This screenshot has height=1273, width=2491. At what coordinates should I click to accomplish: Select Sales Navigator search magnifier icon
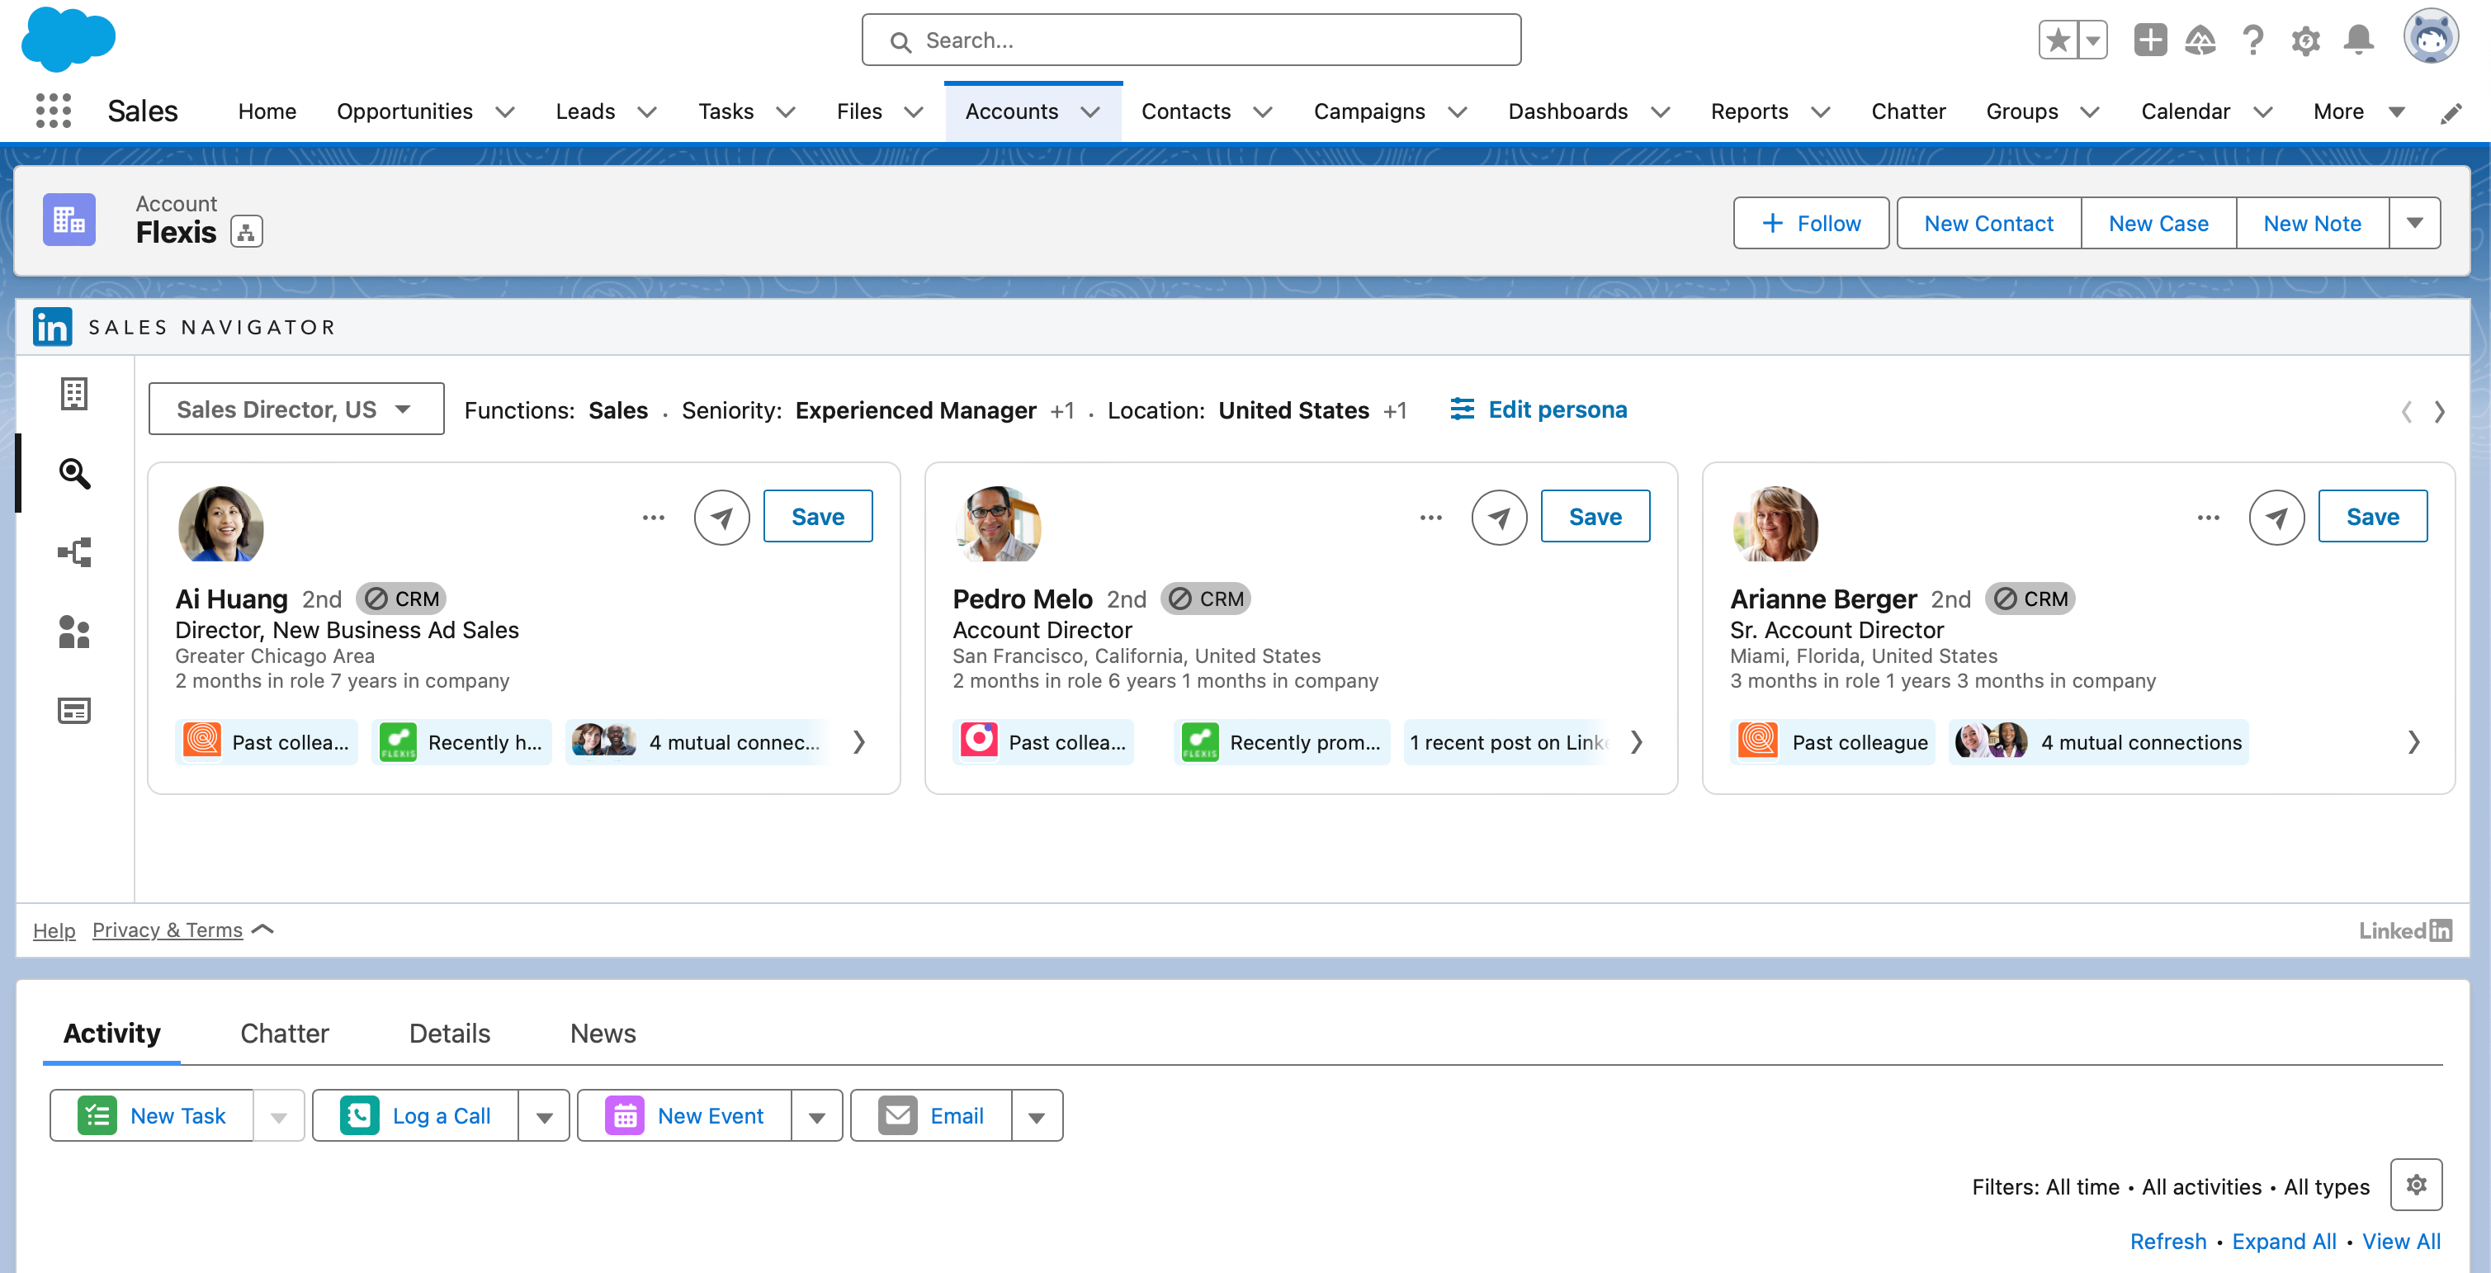74,473
